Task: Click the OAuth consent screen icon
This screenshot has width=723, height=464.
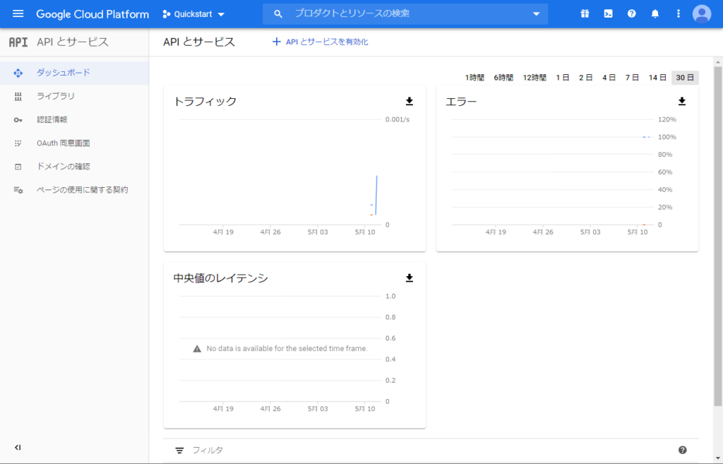Action: pyautogui.click(x=18, y=143)
